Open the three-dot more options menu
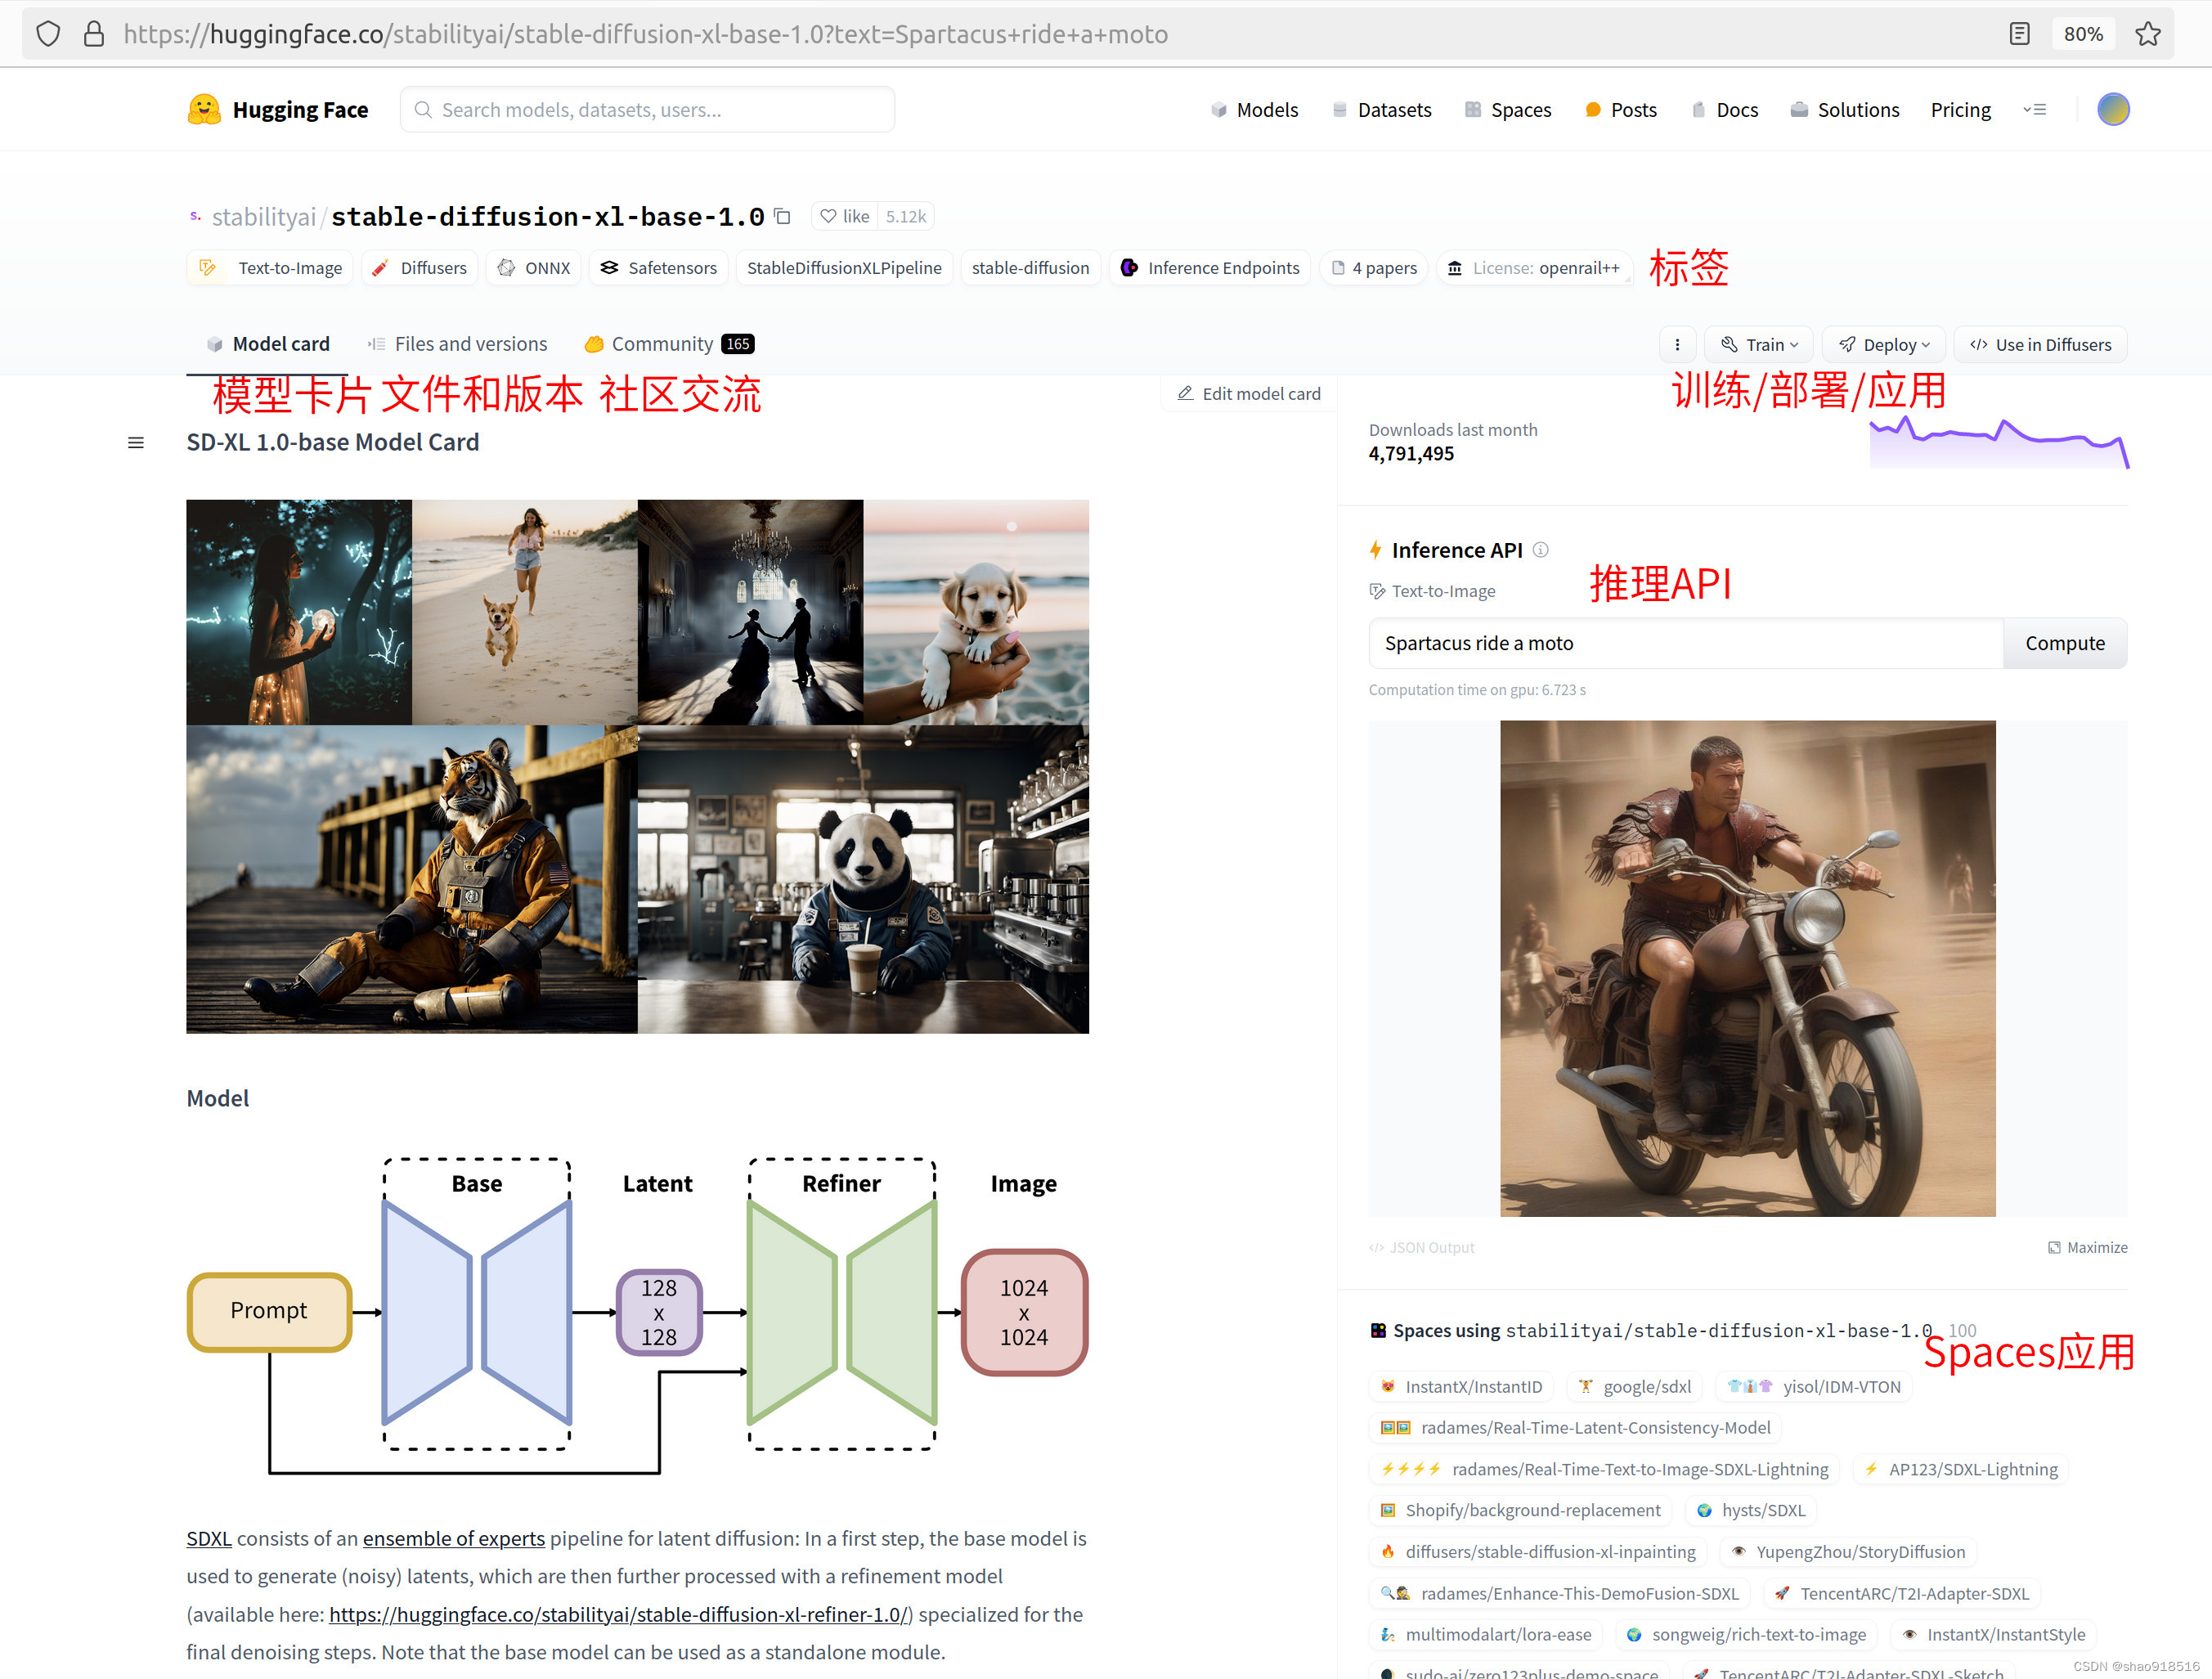Viewport: 2212px width, 1679px height. point(1677,345)
